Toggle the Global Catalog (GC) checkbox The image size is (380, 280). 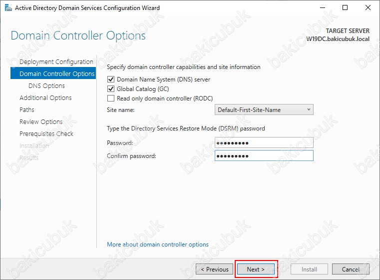click(111, 89)
